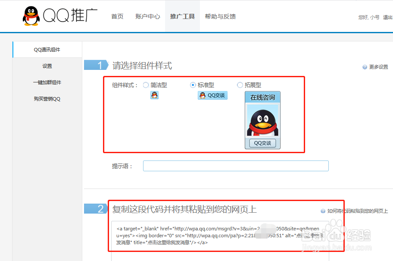Select 购买营销QQ from the sidebar
The height and width of the screenshot is (261, 393).
47,99
